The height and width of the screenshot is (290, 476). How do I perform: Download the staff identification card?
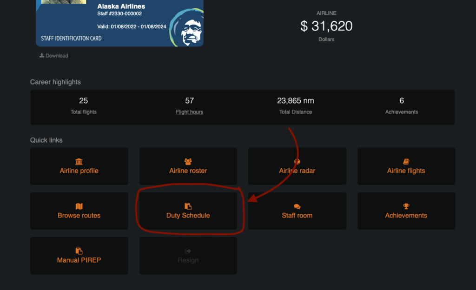point(54,55)
